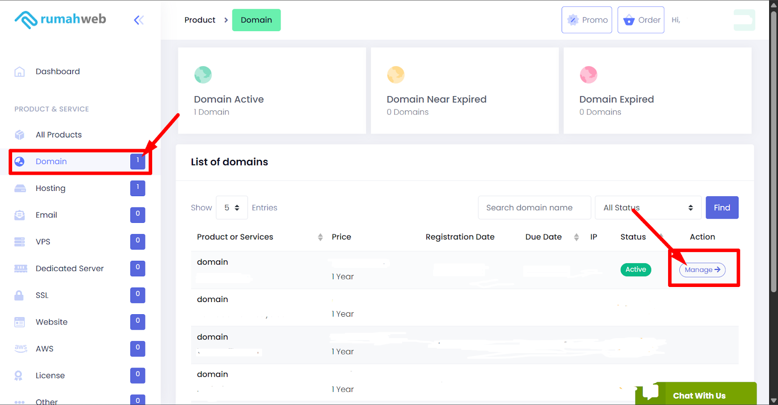The width and height of the screenshot is (778, 405).
Task: Open the Domain Active card
Action: (272, 90)
